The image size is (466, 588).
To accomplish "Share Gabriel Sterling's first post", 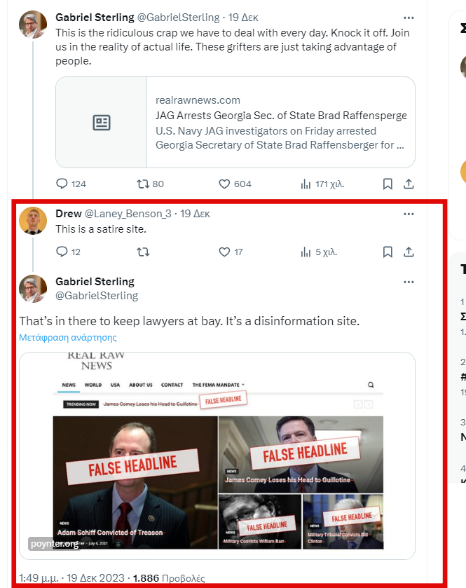I will click(x=409, y=184).
